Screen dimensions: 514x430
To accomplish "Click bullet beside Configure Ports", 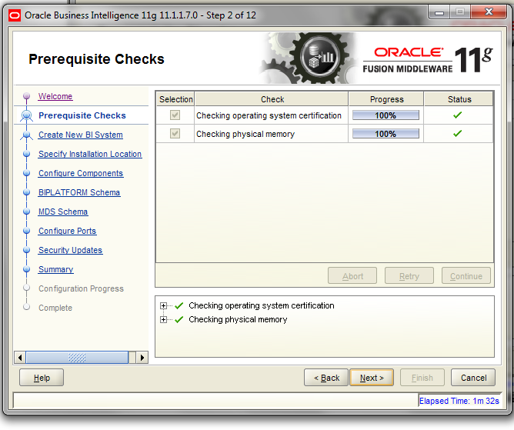I will [x=27, y=231].
